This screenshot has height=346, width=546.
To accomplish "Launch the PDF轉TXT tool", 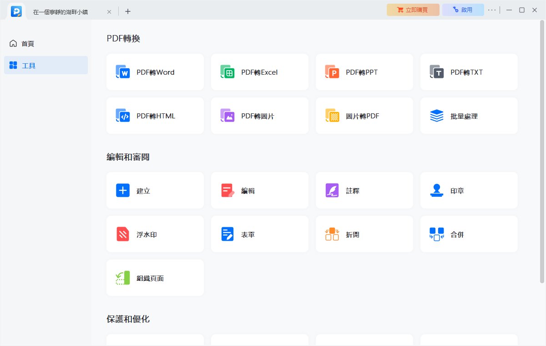I will pos(469,72).
